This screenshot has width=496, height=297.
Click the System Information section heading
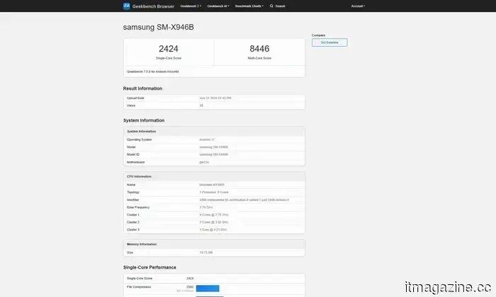tap(144, 120)
